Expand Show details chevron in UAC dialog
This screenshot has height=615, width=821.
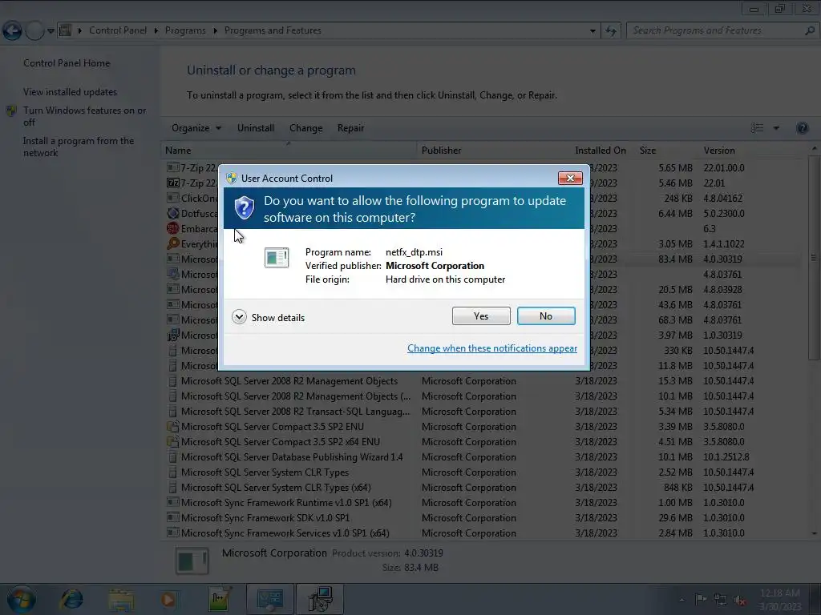point(239,317)
